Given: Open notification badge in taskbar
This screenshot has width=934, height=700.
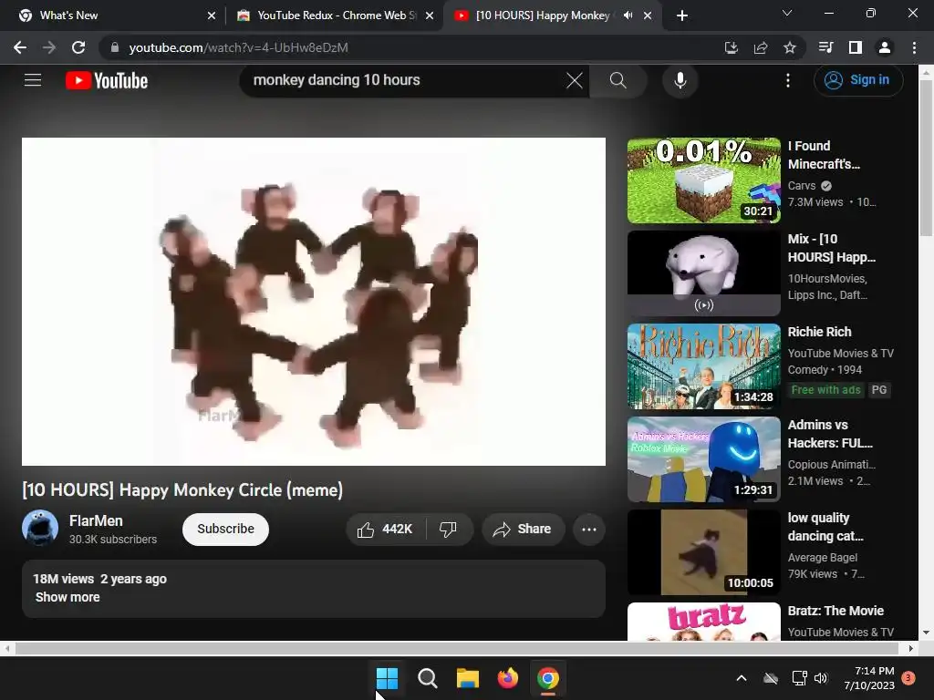Looking at the screenshot, I should pos(908,678).
